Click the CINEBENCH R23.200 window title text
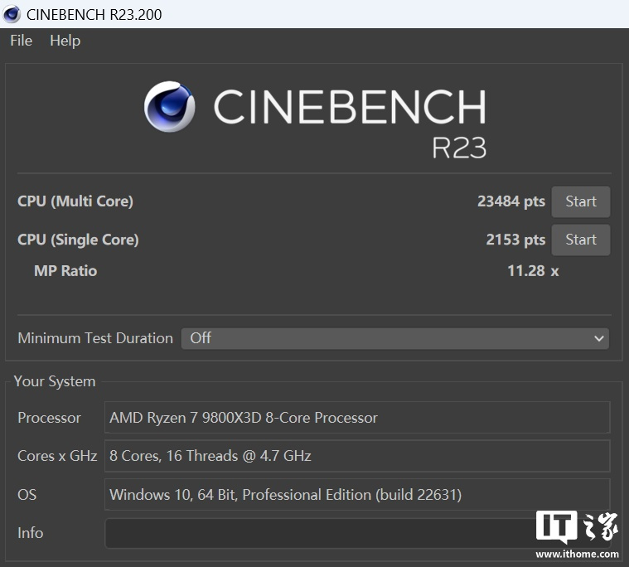Viewport: 629px width, 567px height. (94, 14)
